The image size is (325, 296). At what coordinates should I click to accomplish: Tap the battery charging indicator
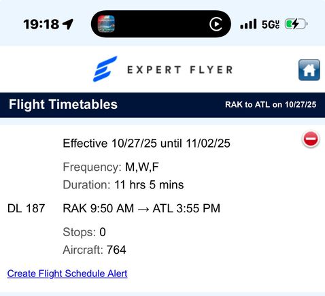click(296, 24)
